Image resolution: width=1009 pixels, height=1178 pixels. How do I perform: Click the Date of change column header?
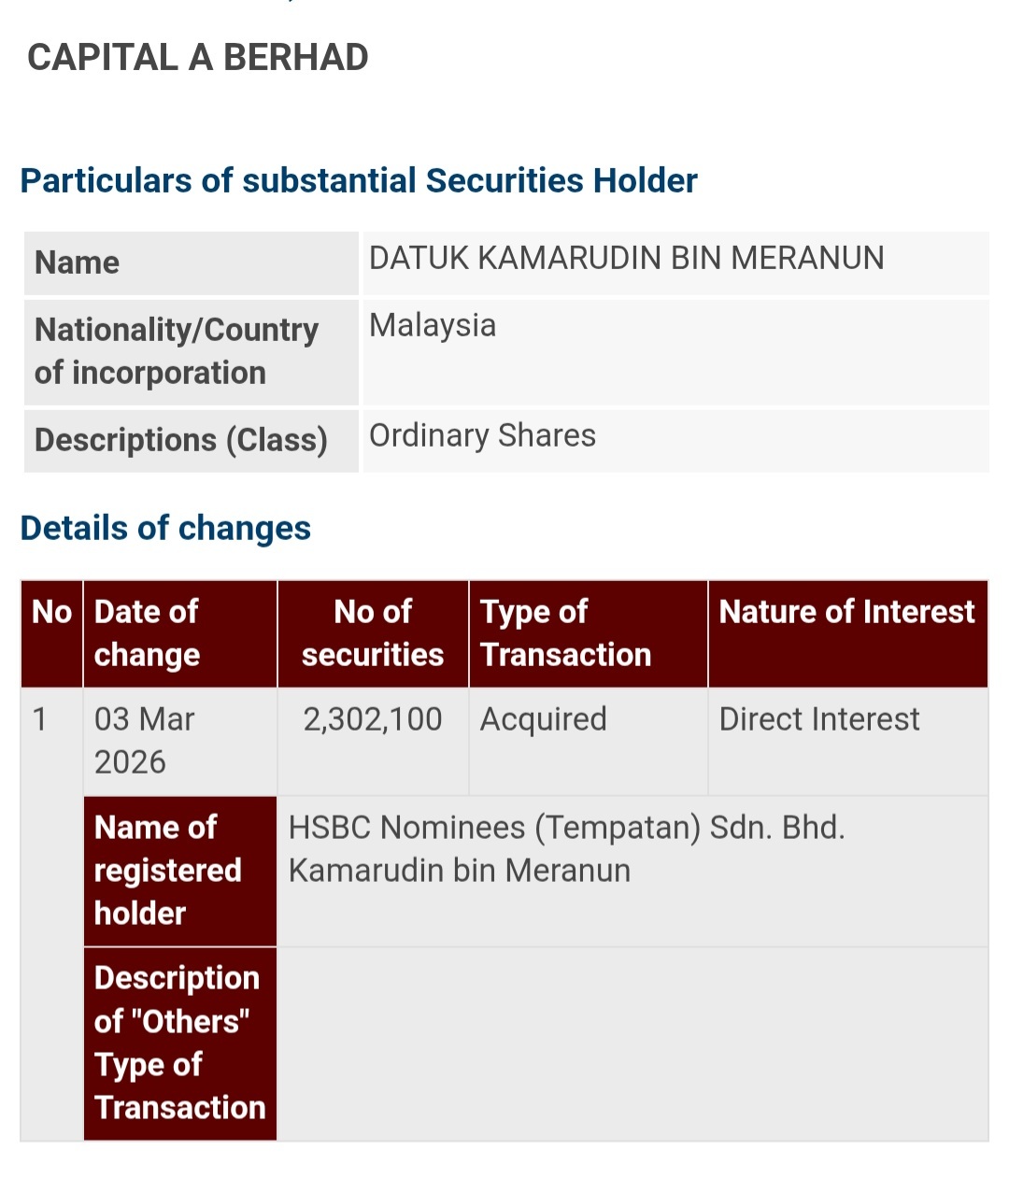point(147,633)
